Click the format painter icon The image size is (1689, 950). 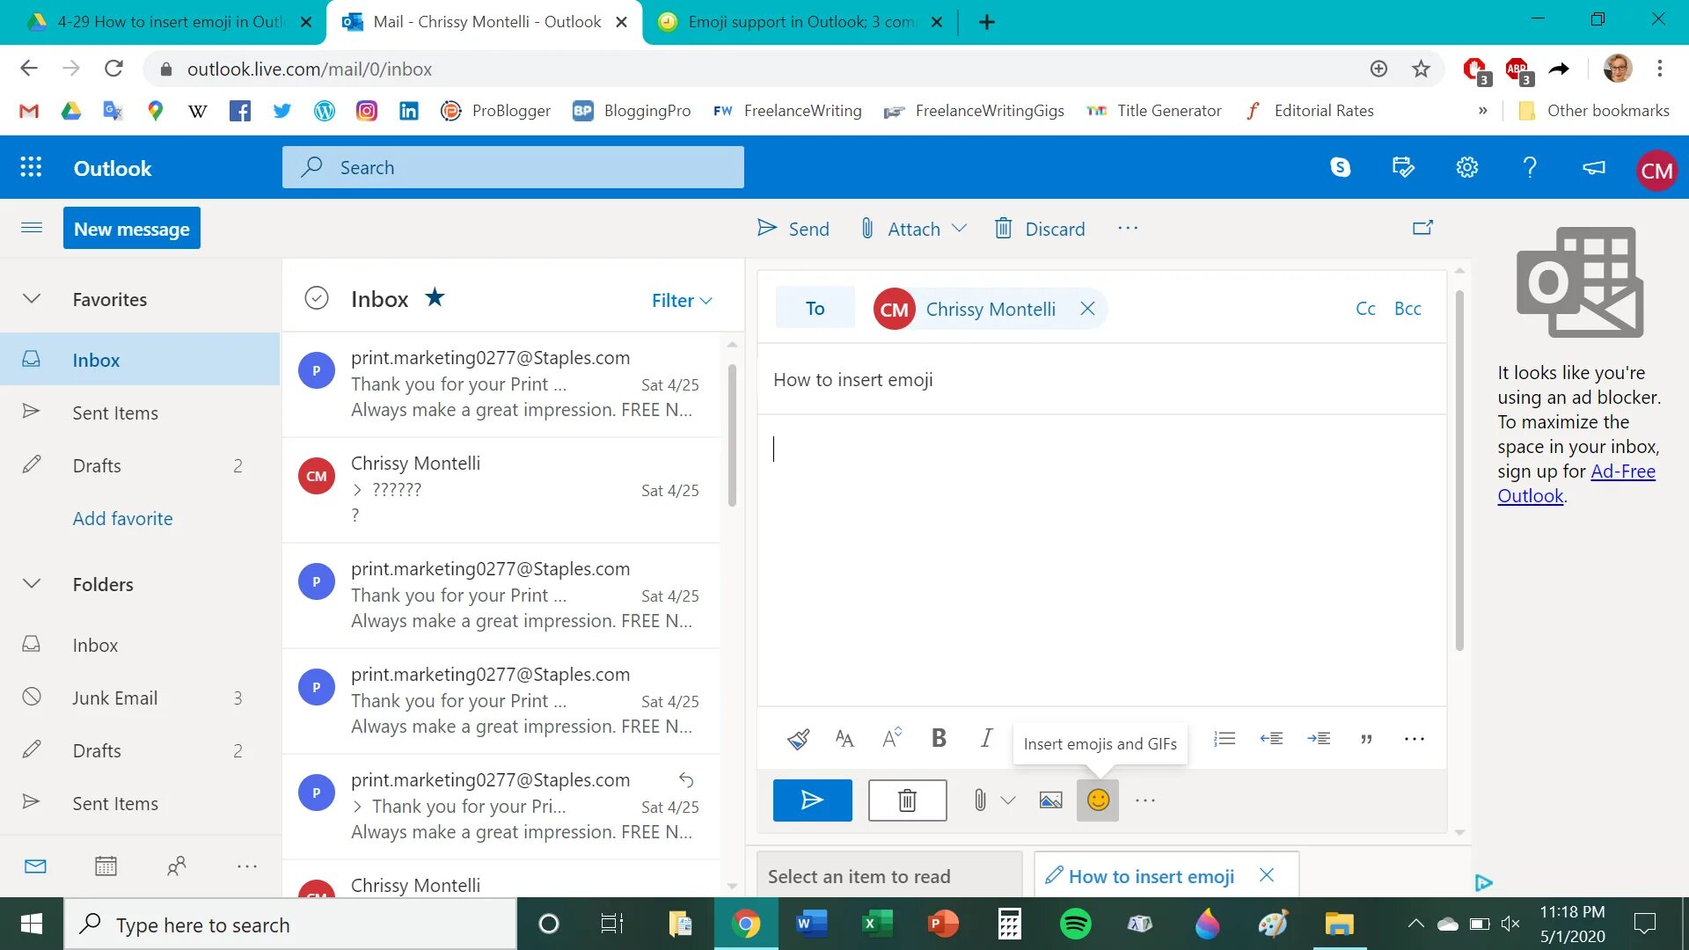coord(798,739)
